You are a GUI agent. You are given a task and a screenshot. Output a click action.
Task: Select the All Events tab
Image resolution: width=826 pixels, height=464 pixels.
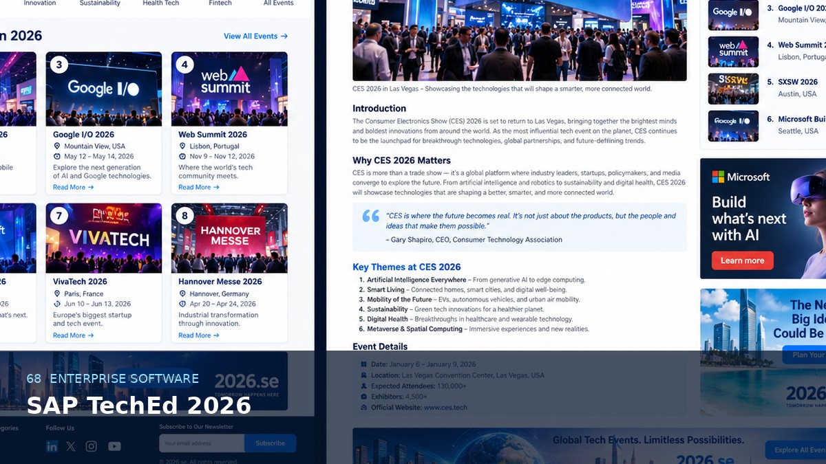(x=279, y=3)
